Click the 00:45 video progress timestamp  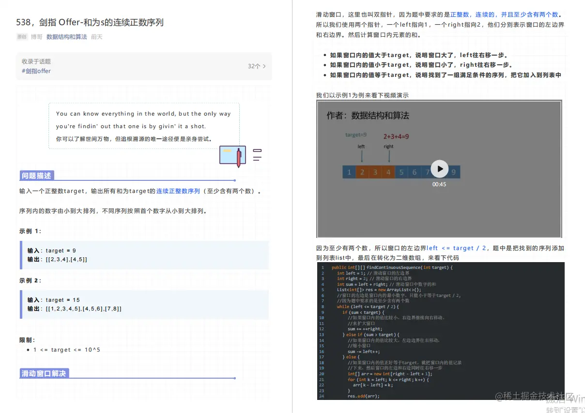point(439,184)
